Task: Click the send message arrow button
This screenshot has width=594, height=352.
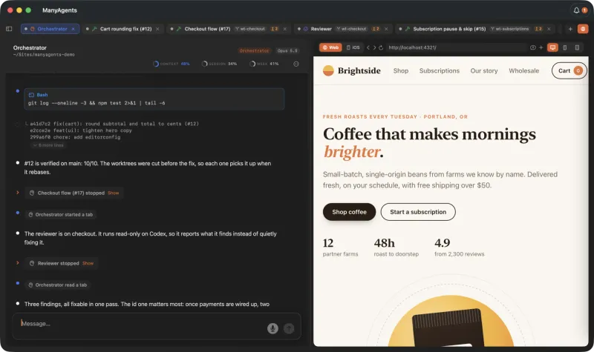Action: (289, 328)
